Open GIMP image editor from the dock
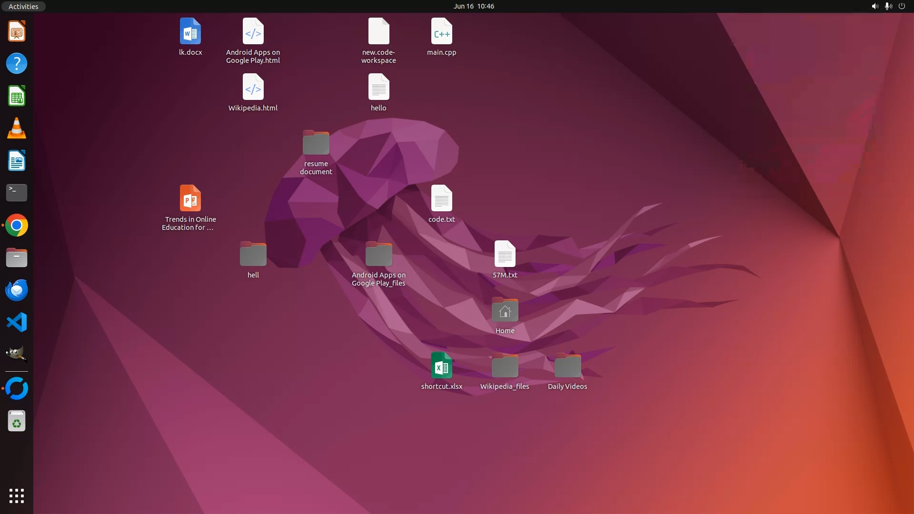Image resolution: width=914 pixels, height=514 pixels. click(17, 355)
